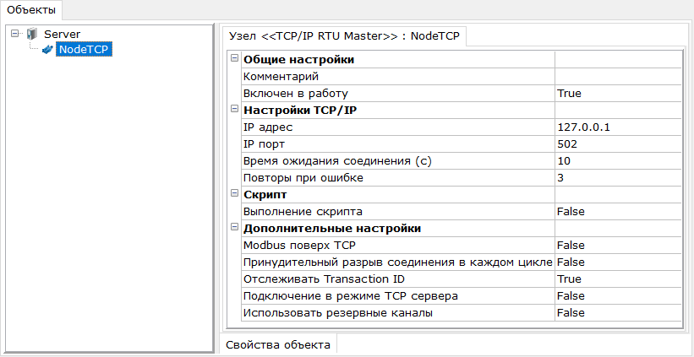The image size is (694, 357).
Task: Click the Включен в работу label
Action: click(296, 94)
